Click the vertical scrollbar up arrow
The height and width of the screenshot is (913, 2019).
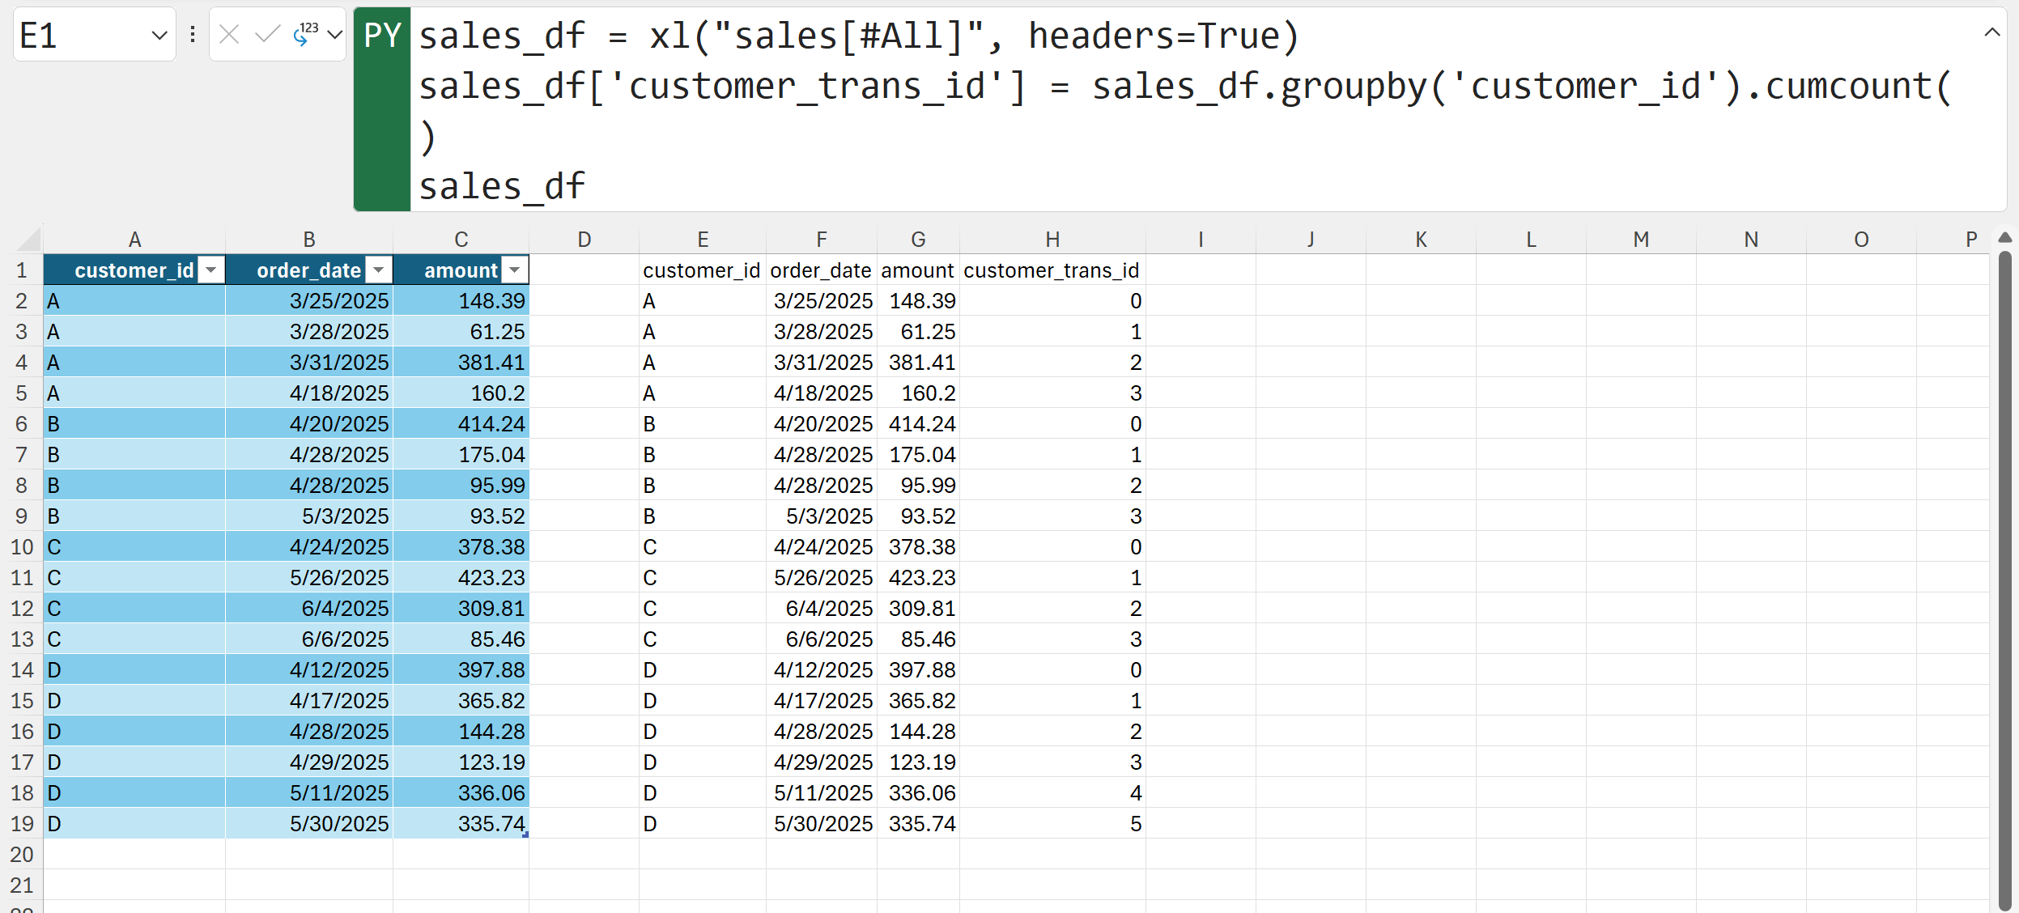[x=2004, y=237]
